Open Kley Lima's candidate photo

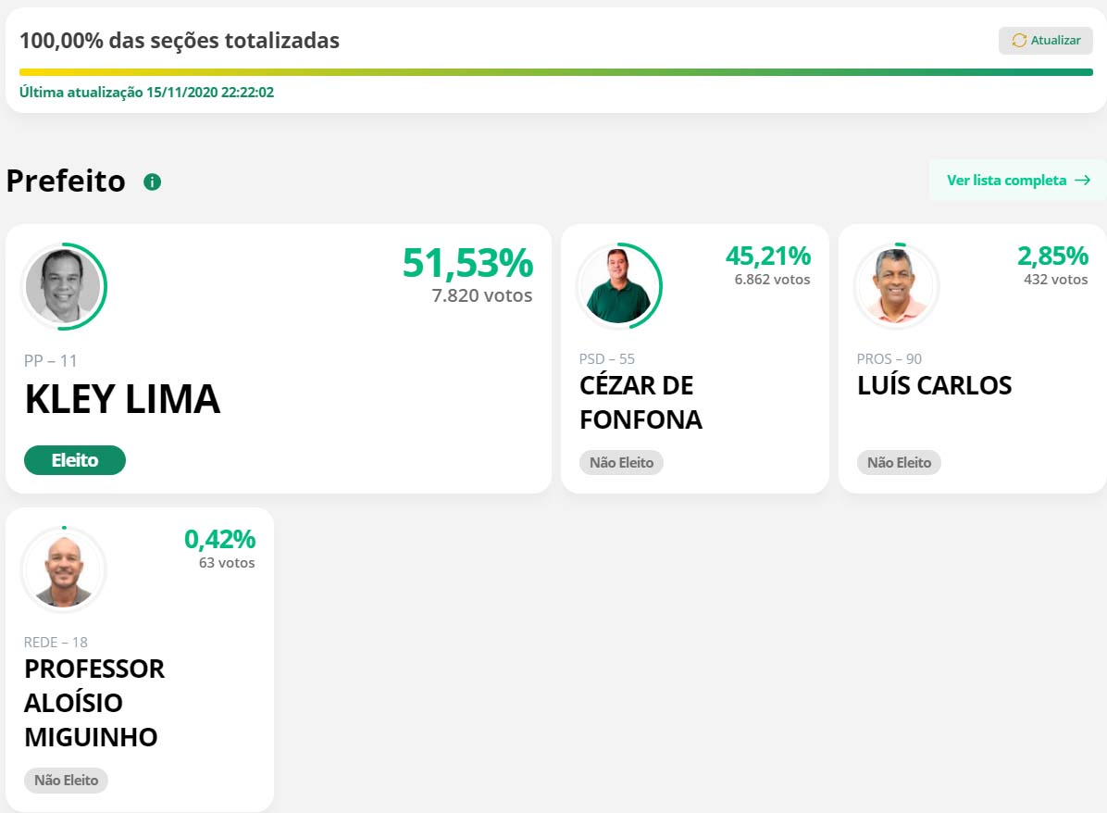[64, 286]
